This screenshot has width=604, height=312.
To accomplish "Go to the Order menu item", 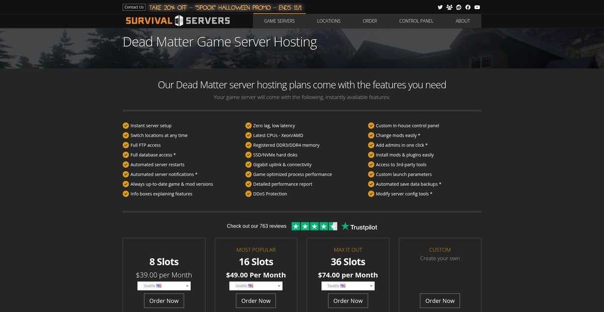I will tap(370, 21).
